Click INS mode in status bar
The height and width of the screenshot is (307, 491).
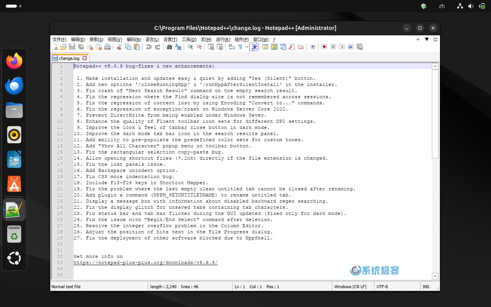pos(426,287)
